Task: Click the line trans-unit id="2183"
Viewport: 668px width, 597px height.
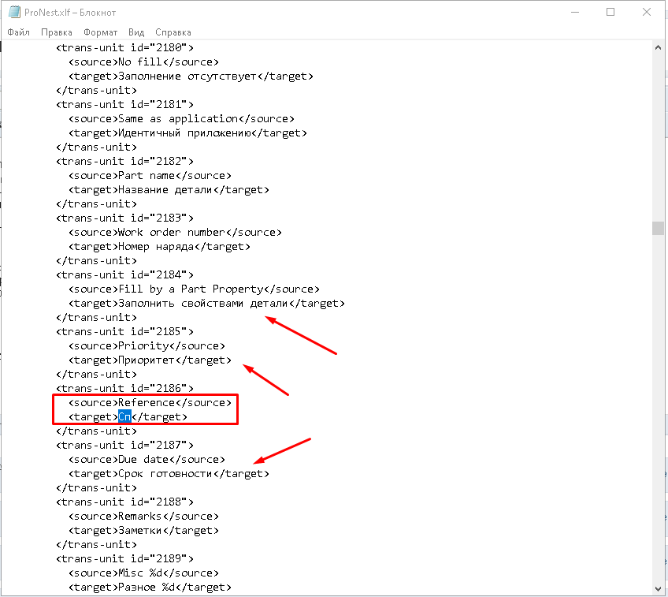Action: [124, 218]
